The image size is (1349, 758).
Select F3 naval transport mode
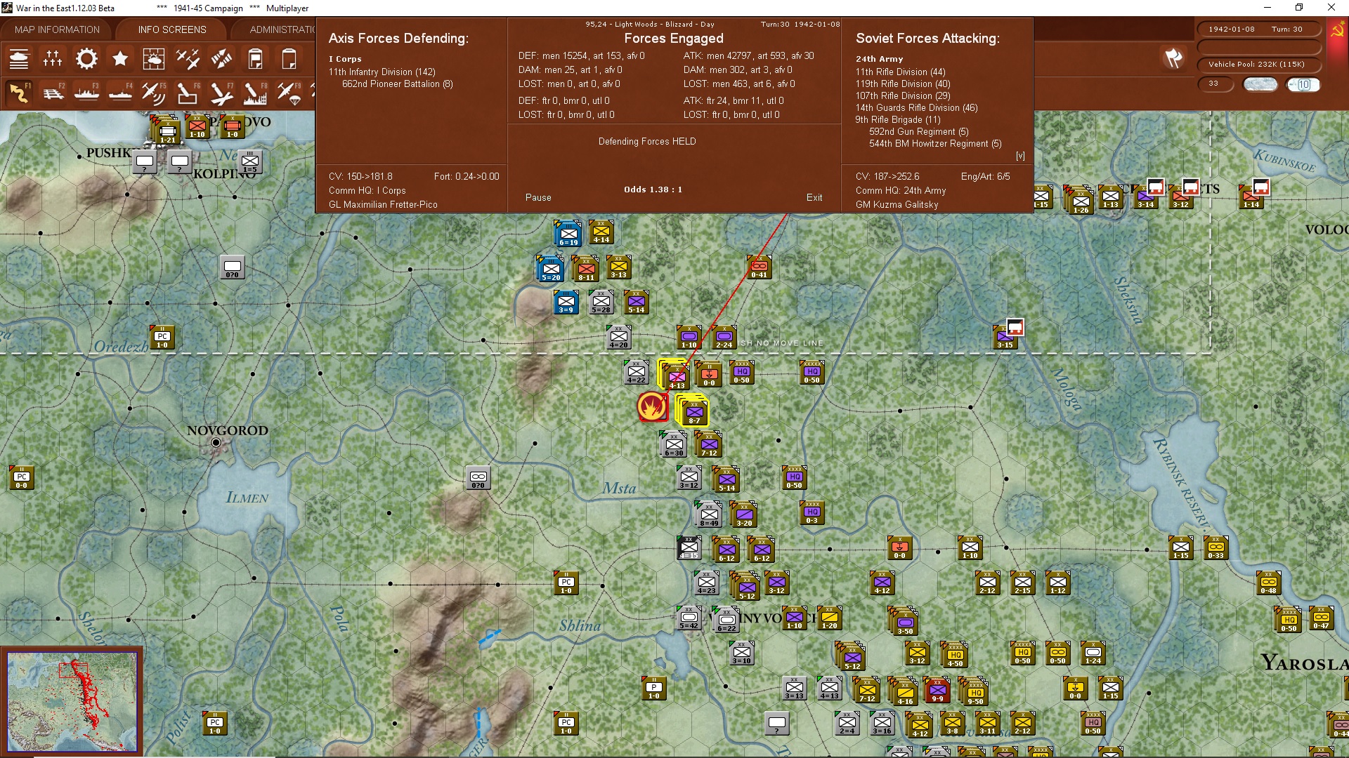point(86,93)
